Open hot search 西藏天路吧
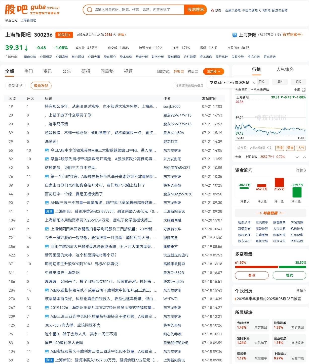 [233, 11]
